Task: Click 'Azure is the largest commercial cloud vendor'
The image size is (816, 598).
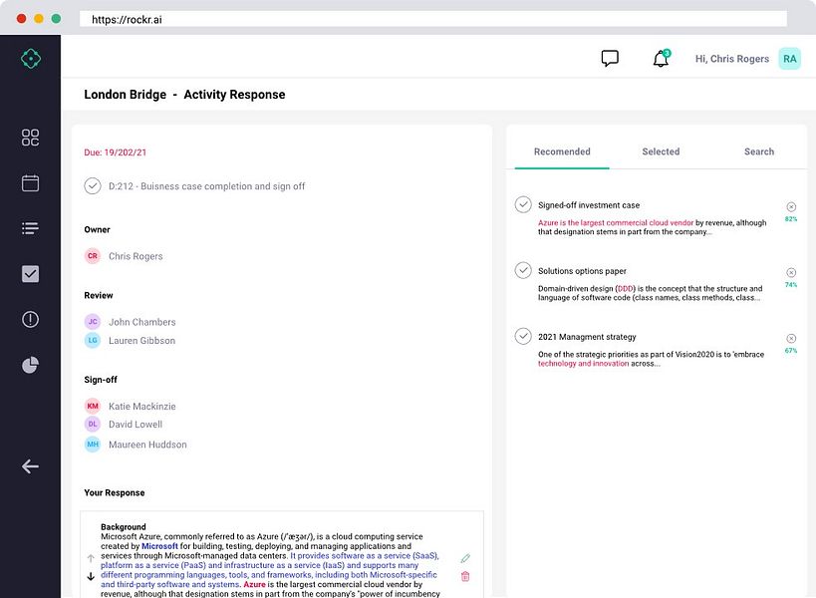Action: point(616,222)
